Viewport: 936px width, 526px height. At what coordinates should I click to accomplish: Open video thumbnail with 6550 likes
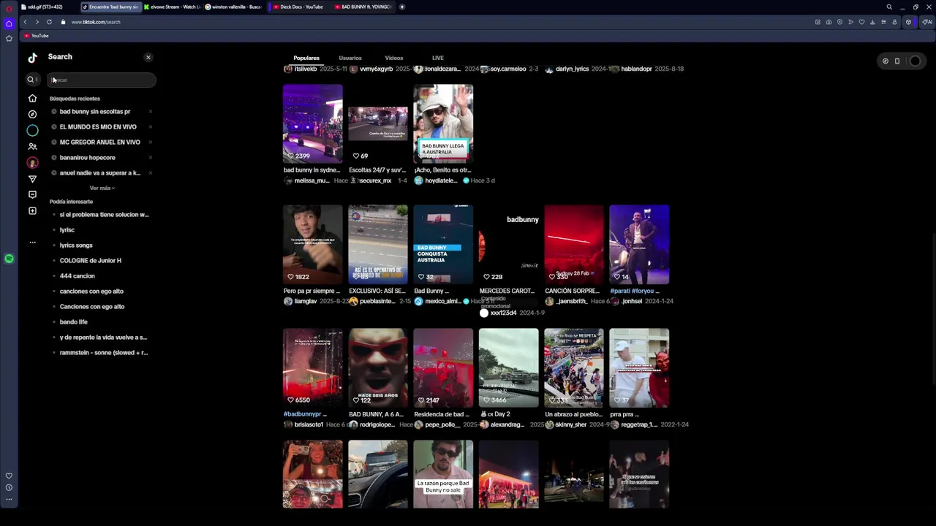pyautogui.click(x=312, y=367)
